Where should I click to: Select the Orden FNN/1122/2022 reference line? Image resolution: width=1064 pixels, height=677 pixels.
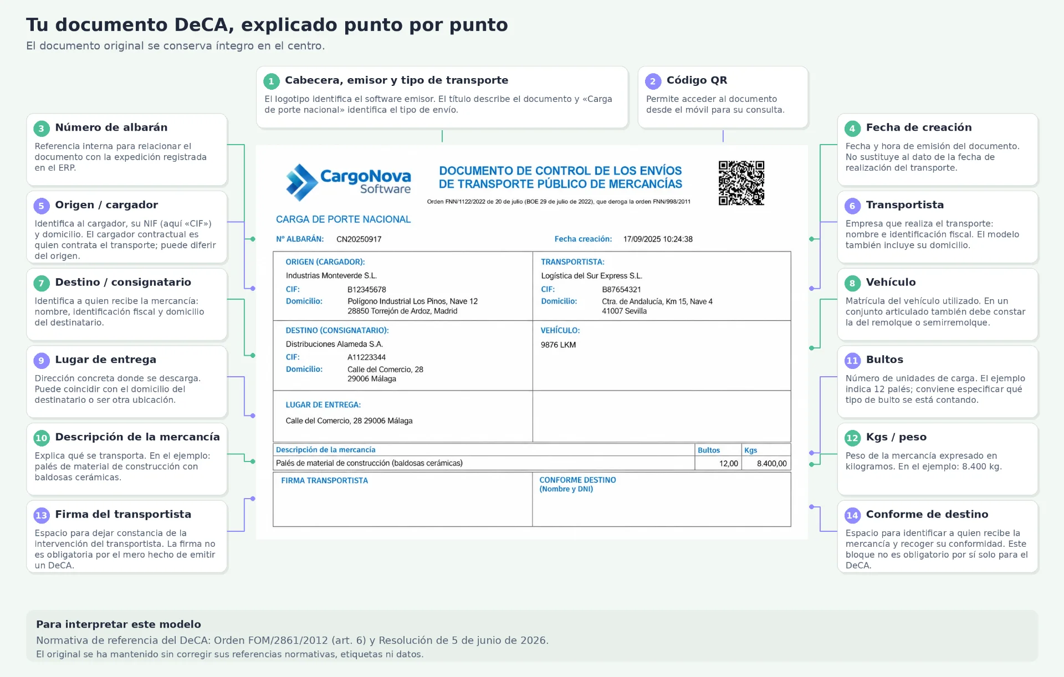pyautogui.click(x=559, y=202)
